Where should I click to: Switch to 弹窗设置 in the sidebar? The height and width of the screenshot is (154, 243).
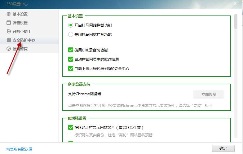coord(20,23)
